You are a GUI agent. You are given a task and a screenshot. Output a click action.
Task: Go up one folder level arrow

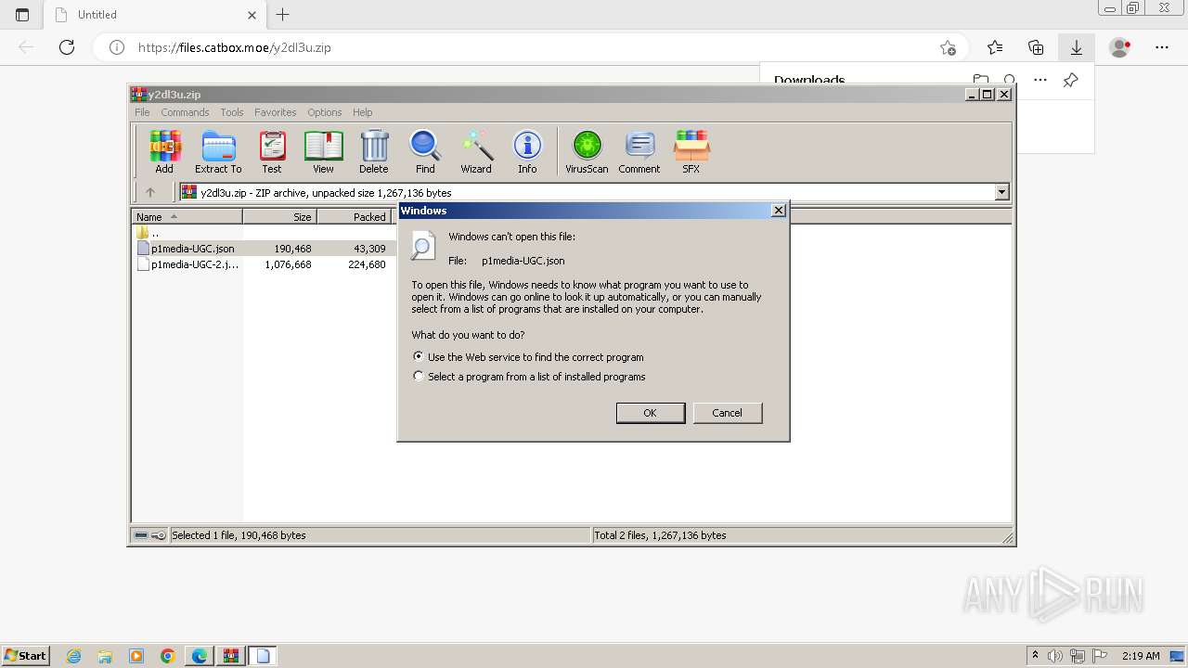tap(150, 192)
